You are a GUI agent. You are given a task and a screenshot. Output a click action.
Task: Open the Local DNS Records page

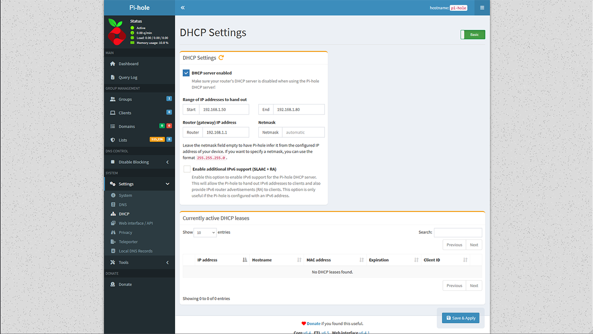pyautogui.click(x=135, y=251)
